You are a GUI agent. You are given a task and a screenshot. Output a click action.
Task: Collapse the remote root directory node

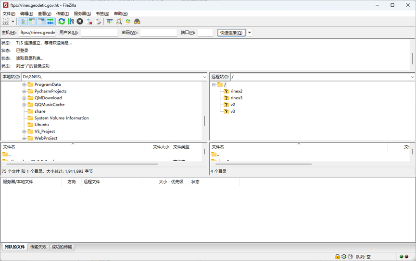214,84
